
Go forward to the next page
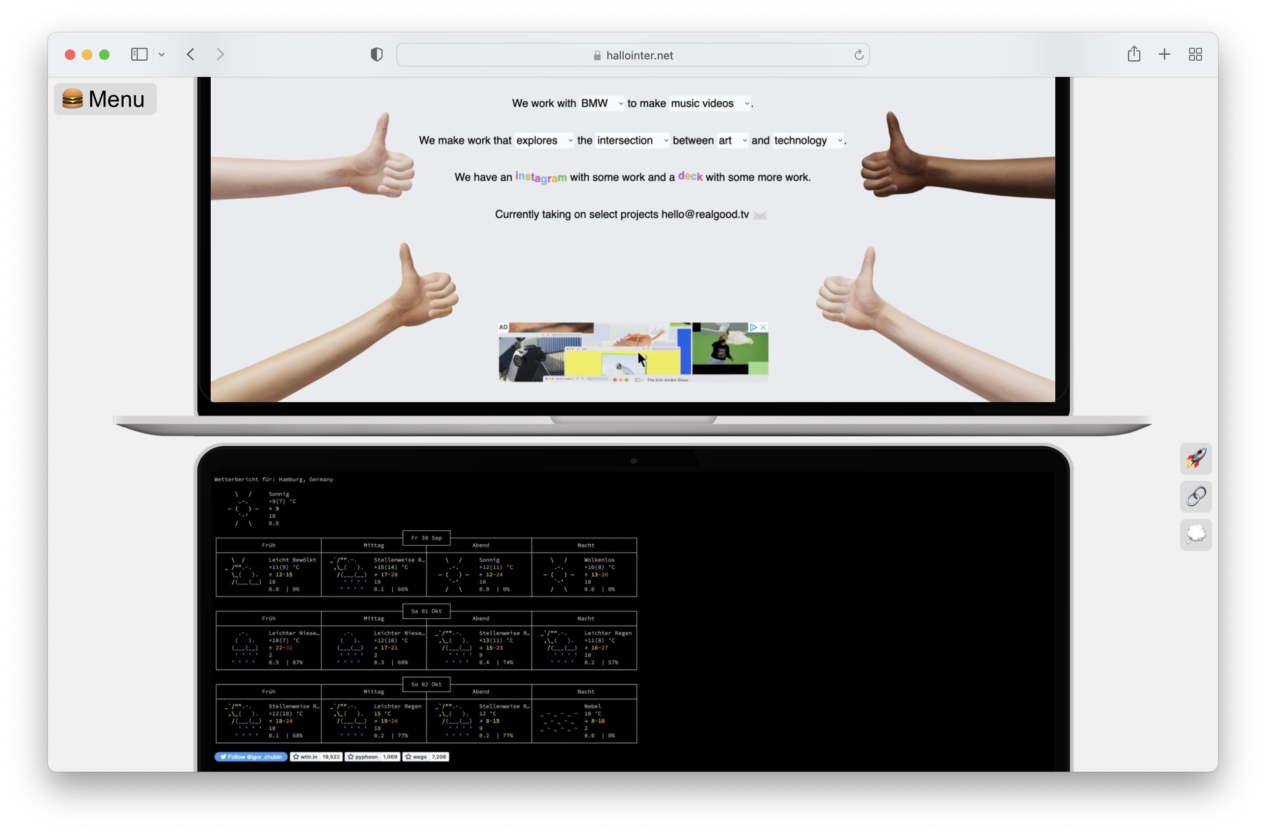(x=220, y=54)
